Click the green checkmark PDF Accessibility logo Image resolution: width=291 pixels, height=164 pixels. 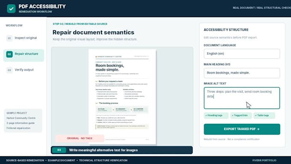coord(11,9)
